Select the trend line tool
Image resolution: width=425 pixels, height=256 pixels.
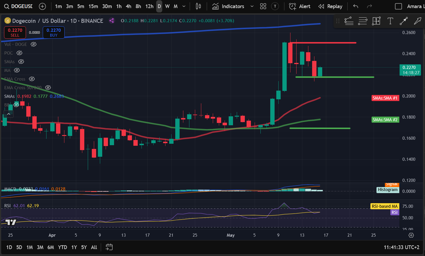[x=404, y=21]
